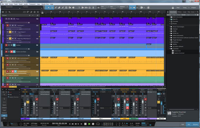Screen dimensions: 200x128
Task: Open the Edit view button
Action: [183, 125]
